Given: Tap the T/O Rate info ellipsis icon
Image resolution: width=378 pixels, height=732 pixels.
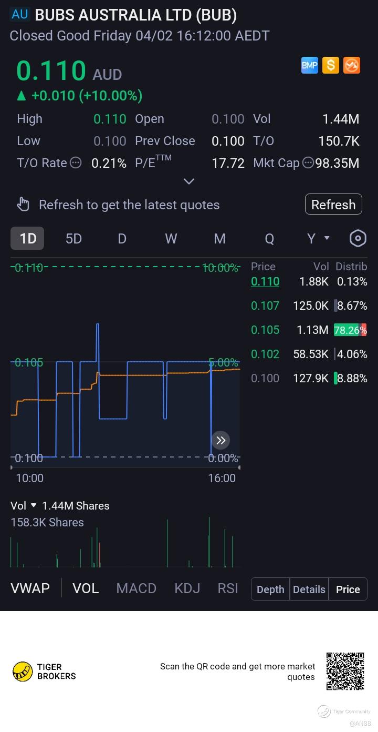Looking at the screenshot, I should (76, 163).
